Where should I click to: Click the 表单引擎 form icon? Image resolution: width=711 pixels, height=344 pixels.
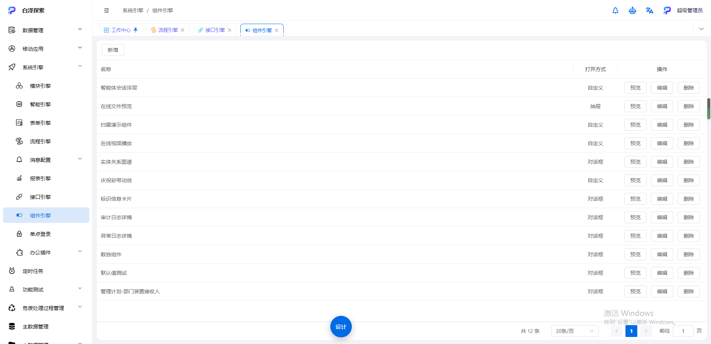(19, 123)
